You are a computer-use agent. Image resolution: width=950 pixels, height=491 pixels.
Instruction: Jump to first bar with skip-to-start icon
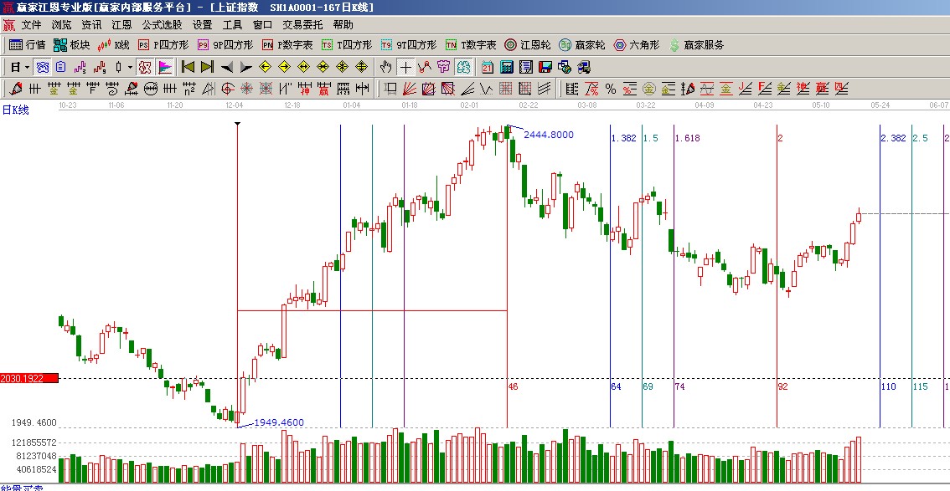(x=188, y=67)
